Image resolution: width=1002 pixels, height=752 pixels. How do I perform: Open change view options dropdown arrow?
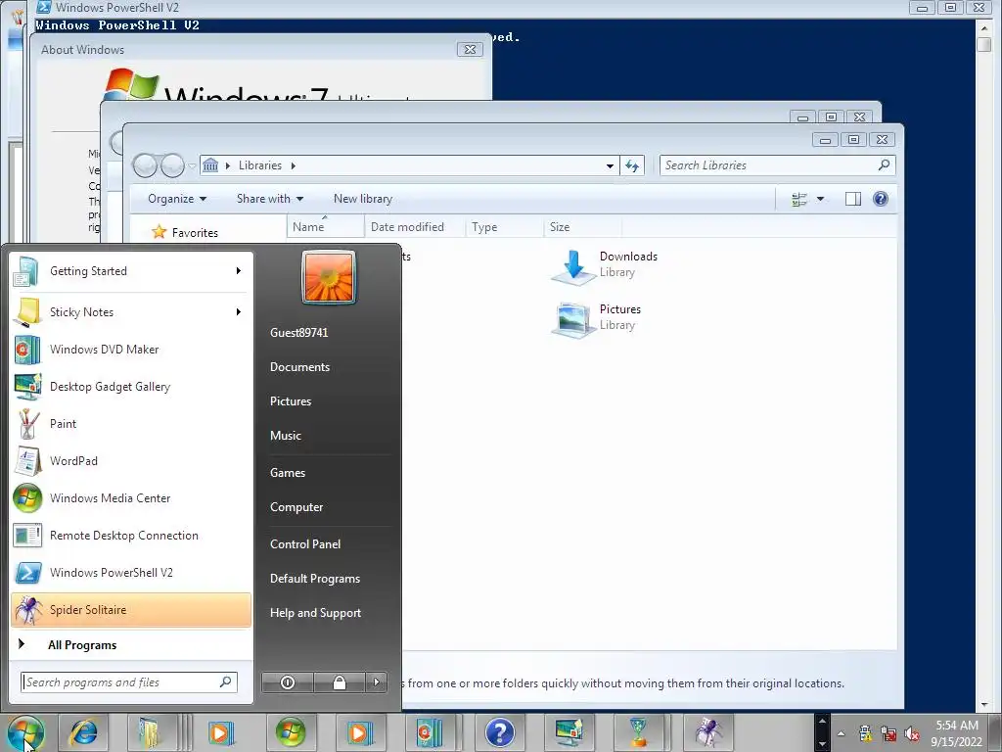point(821,199)
